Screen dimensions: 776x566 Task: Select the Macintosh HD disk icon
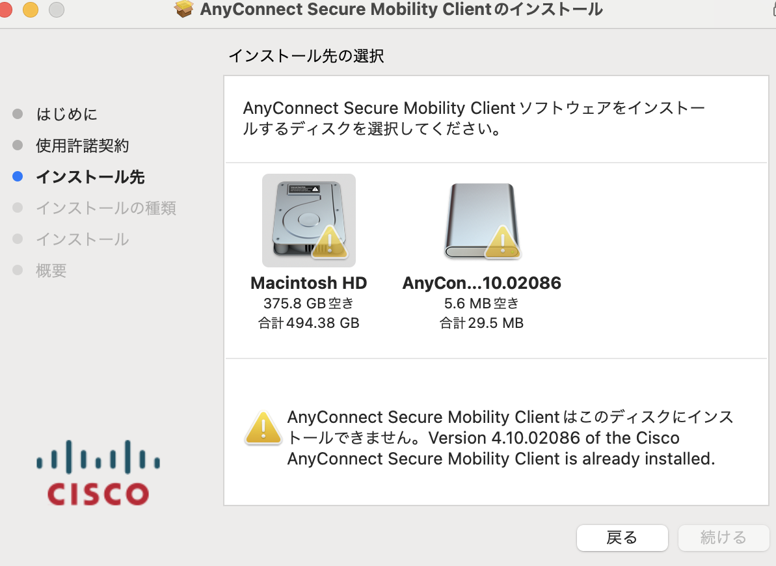point(308,220)
